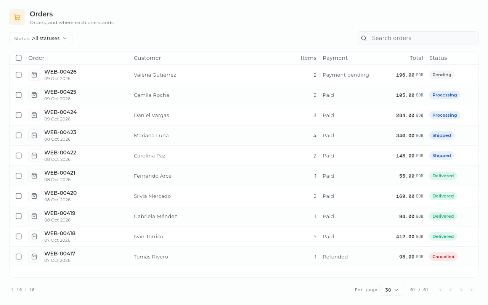Click the Pending status badge

442,75
